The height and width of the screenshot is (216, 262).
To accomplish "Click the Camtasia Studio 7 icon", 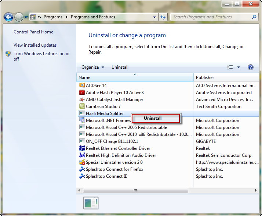I will pos(82,106).
